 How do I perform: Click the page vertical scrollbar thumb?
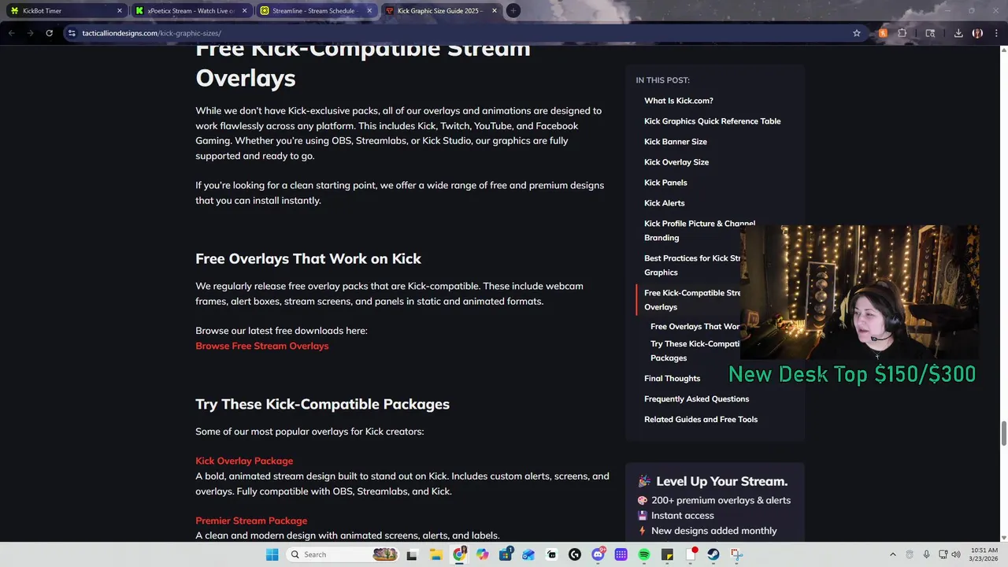(x=1003, y=433)
